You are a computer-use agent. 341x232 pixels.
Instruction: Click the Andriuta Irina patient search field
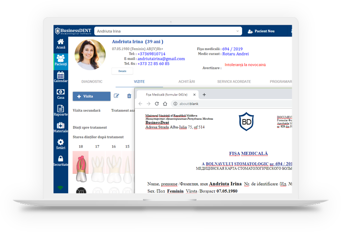(168, 31)
